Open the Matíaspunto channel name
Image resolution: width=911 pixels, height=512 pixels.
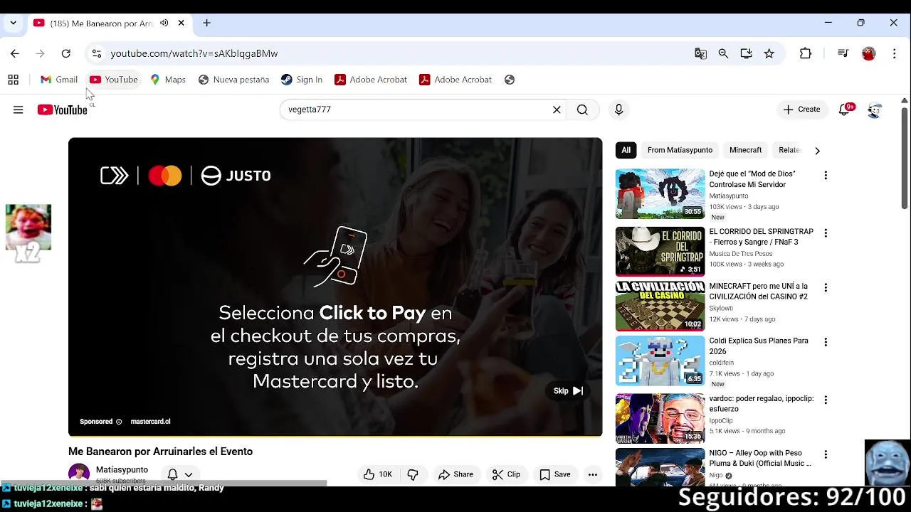coord(122,470)
